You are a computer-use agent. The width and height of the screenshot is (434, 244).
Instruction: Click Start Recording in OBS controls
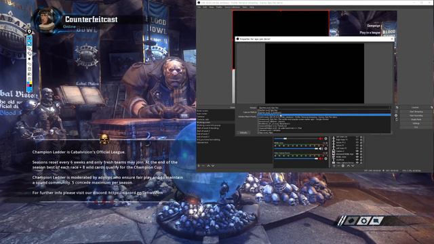[416, 115]
